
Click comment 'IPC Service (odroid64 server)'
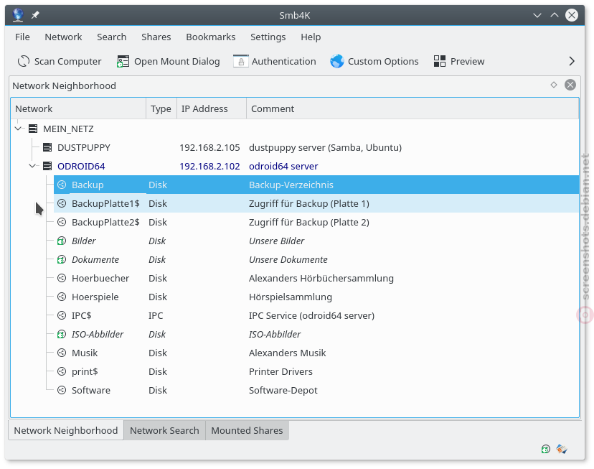pos(311,315)
